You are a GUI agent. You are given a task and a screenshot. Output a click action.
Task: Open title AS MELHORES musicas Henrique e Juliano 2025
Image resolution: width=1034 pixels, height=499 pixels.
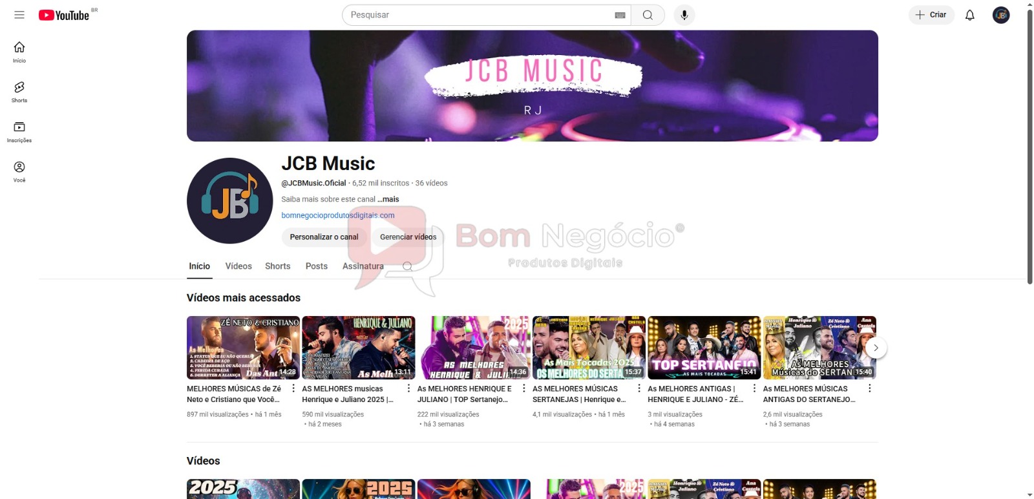pos(348,394)
